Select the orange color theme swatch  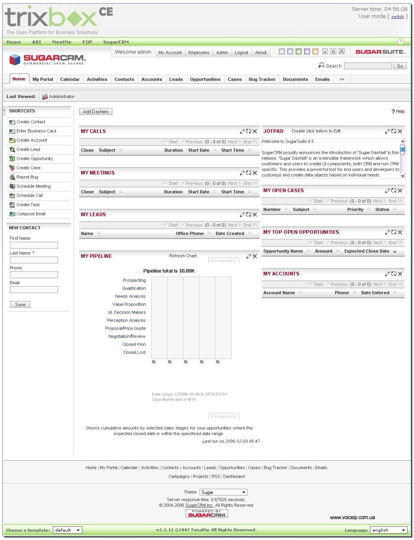click(315, 52)
